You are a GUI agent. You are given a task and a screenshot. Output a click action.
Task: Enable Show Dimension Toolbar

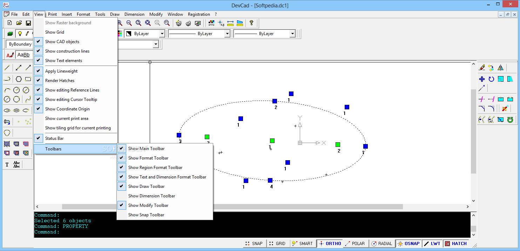point(165,196)
